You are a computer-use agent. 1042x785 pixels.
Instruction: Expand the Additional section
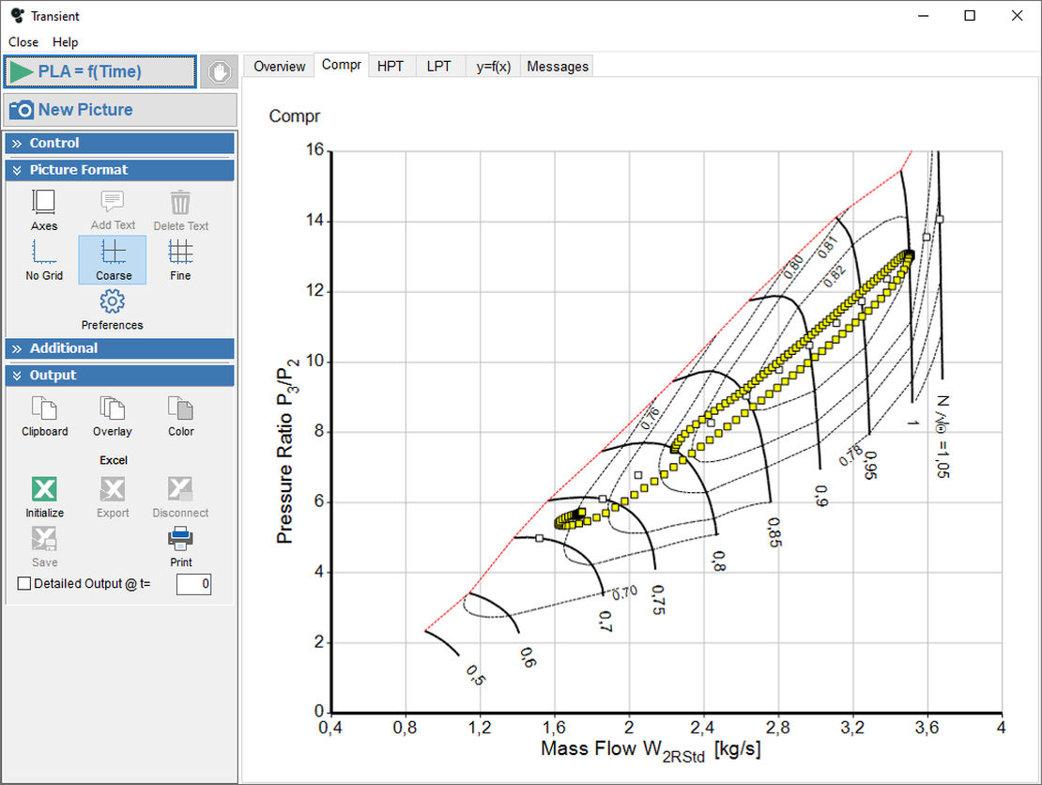[x=119, y=348]
